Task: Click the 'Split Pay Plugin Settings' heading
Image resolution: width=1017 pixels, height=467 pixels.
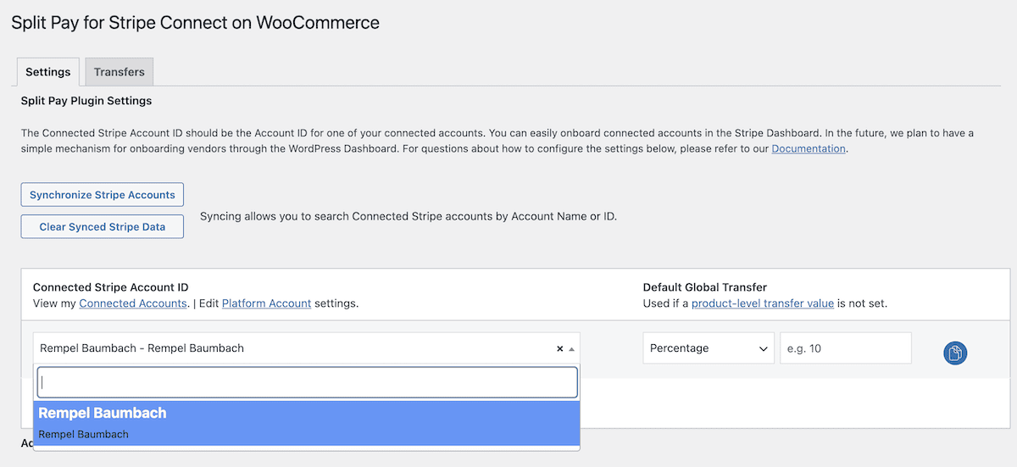Action: (86, 101)
